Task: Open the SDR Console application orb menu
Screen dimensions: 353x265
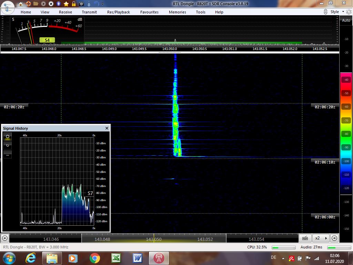Action: (8, 7)
